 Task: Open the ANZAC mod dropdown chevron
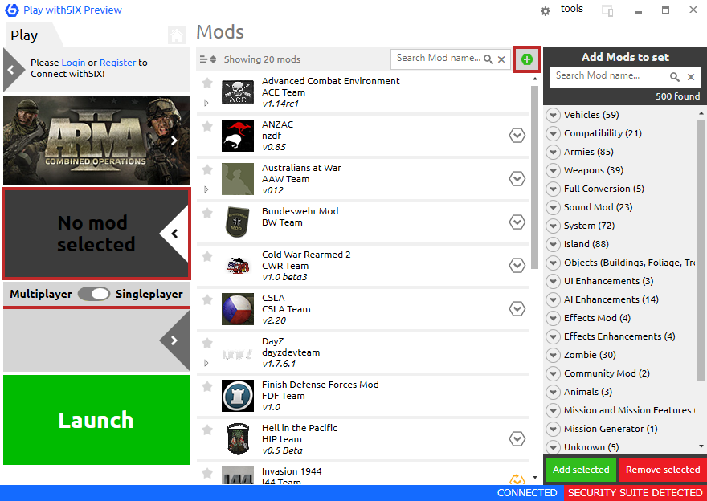tap(517, 135)
